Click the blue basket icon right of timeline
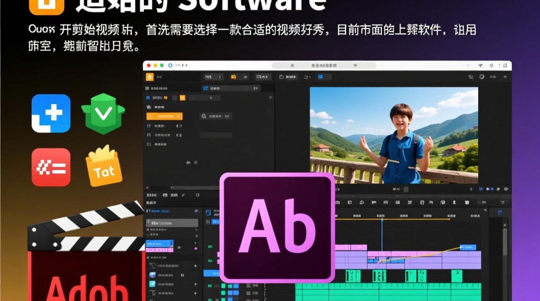Viewport: 540px width, 301px height. click(500, 213)
